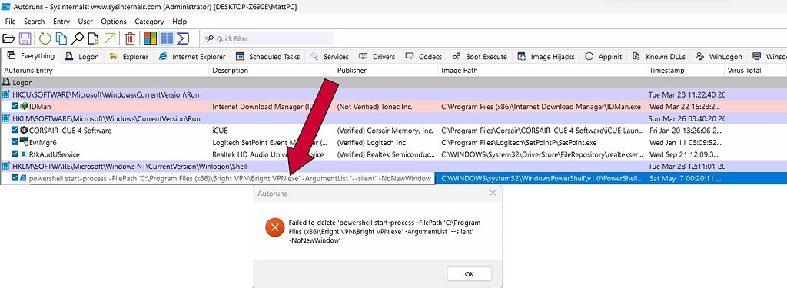Click the EvtMgr6 entry icon

pos(24,143)
